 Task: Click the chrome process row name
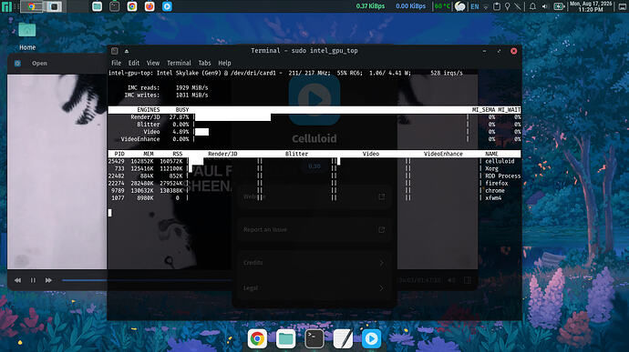tap(495, 191)
